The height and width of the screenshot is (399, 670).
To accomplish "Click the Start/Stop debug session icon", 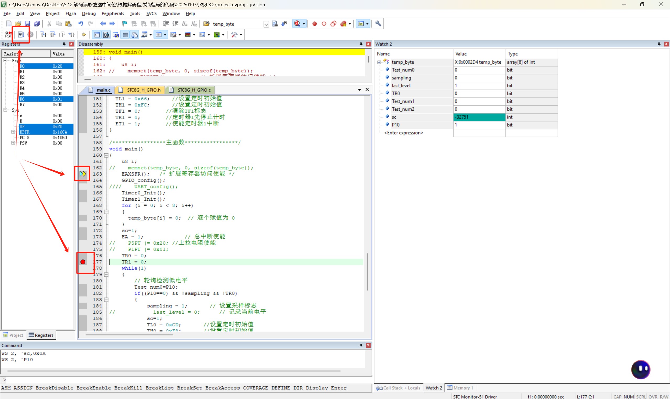I will pyautogui.click(x=297, y=24).
